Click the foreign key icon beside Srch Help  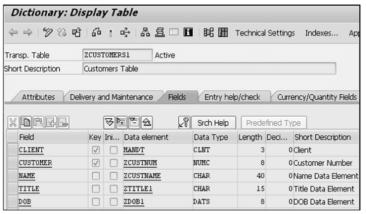pyautogui.click(x=183, y=123)
